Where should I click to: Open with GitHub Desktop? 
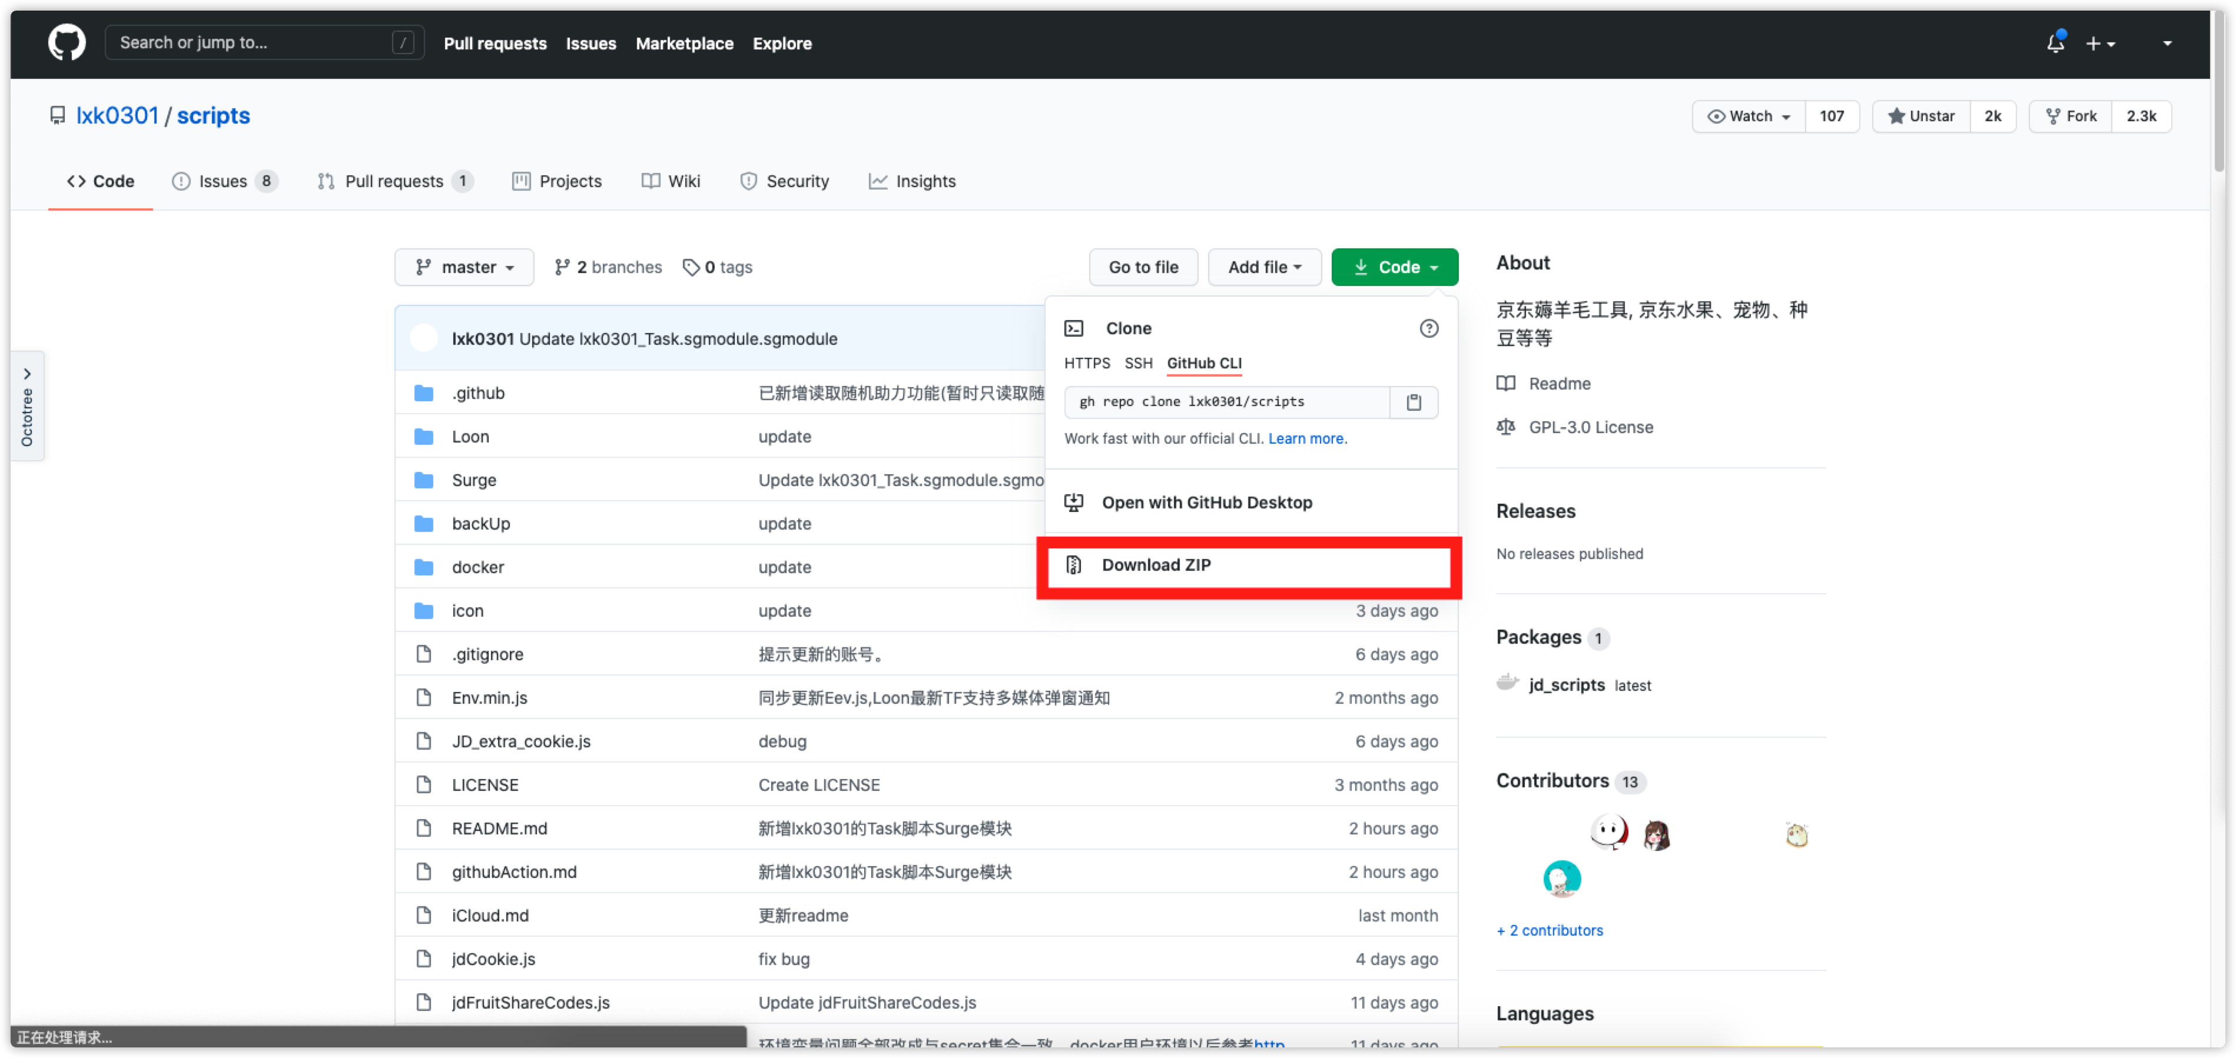click(1206, 503)
